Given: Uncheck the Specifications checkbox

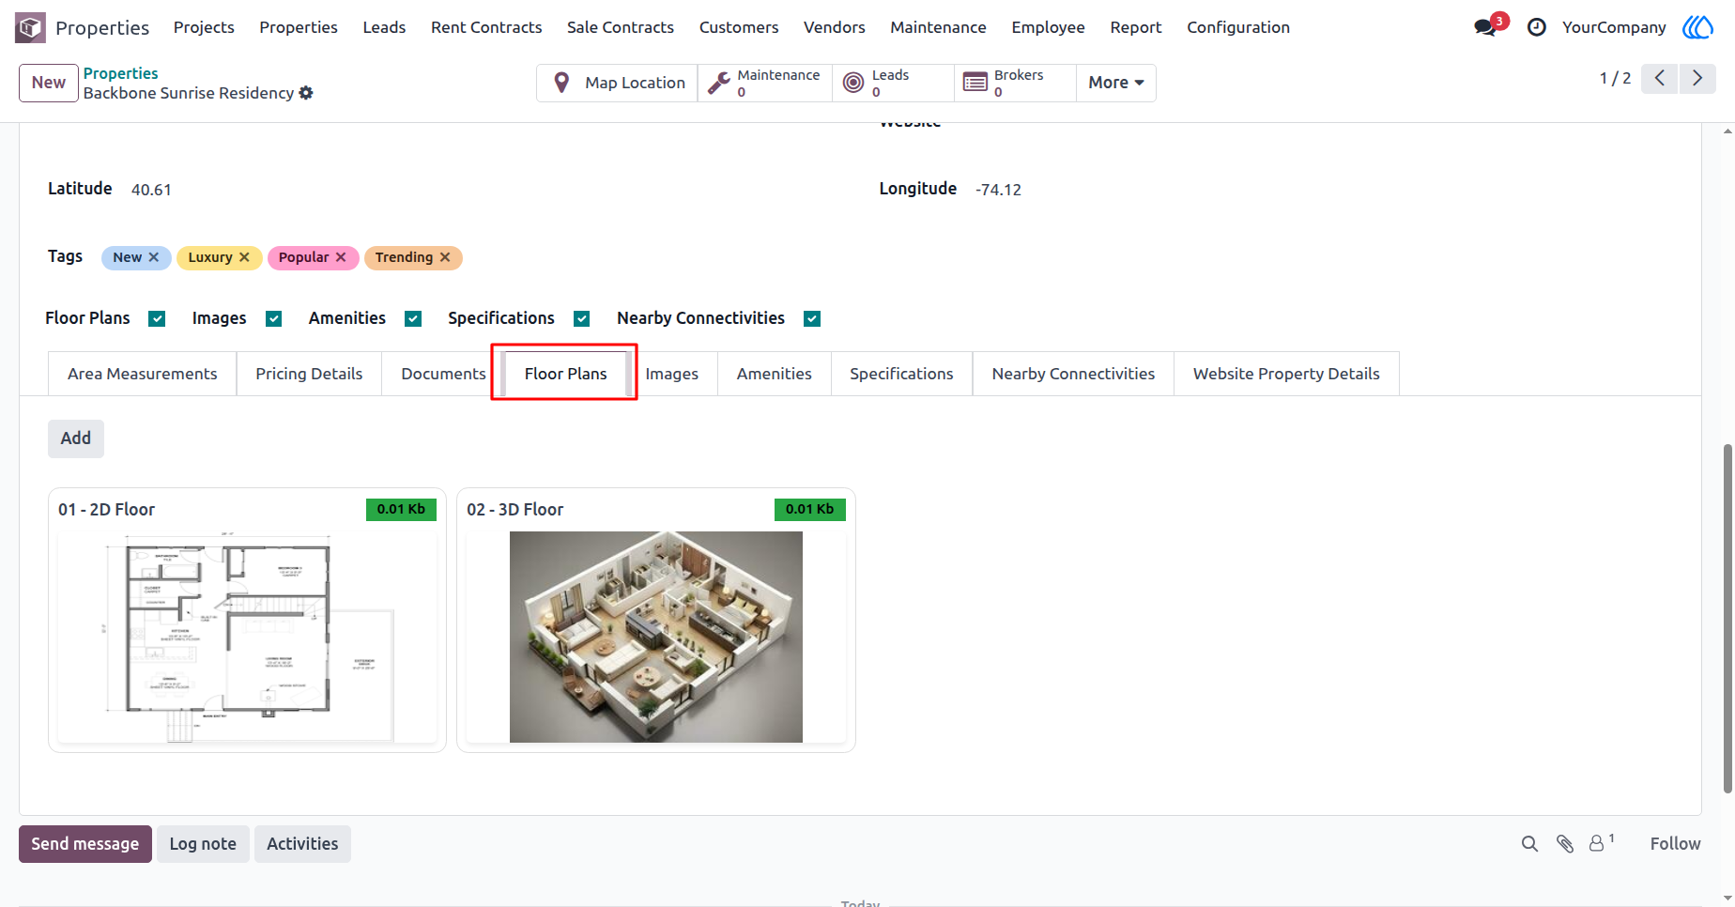Looking at the screenshot, I should point(582,319).
